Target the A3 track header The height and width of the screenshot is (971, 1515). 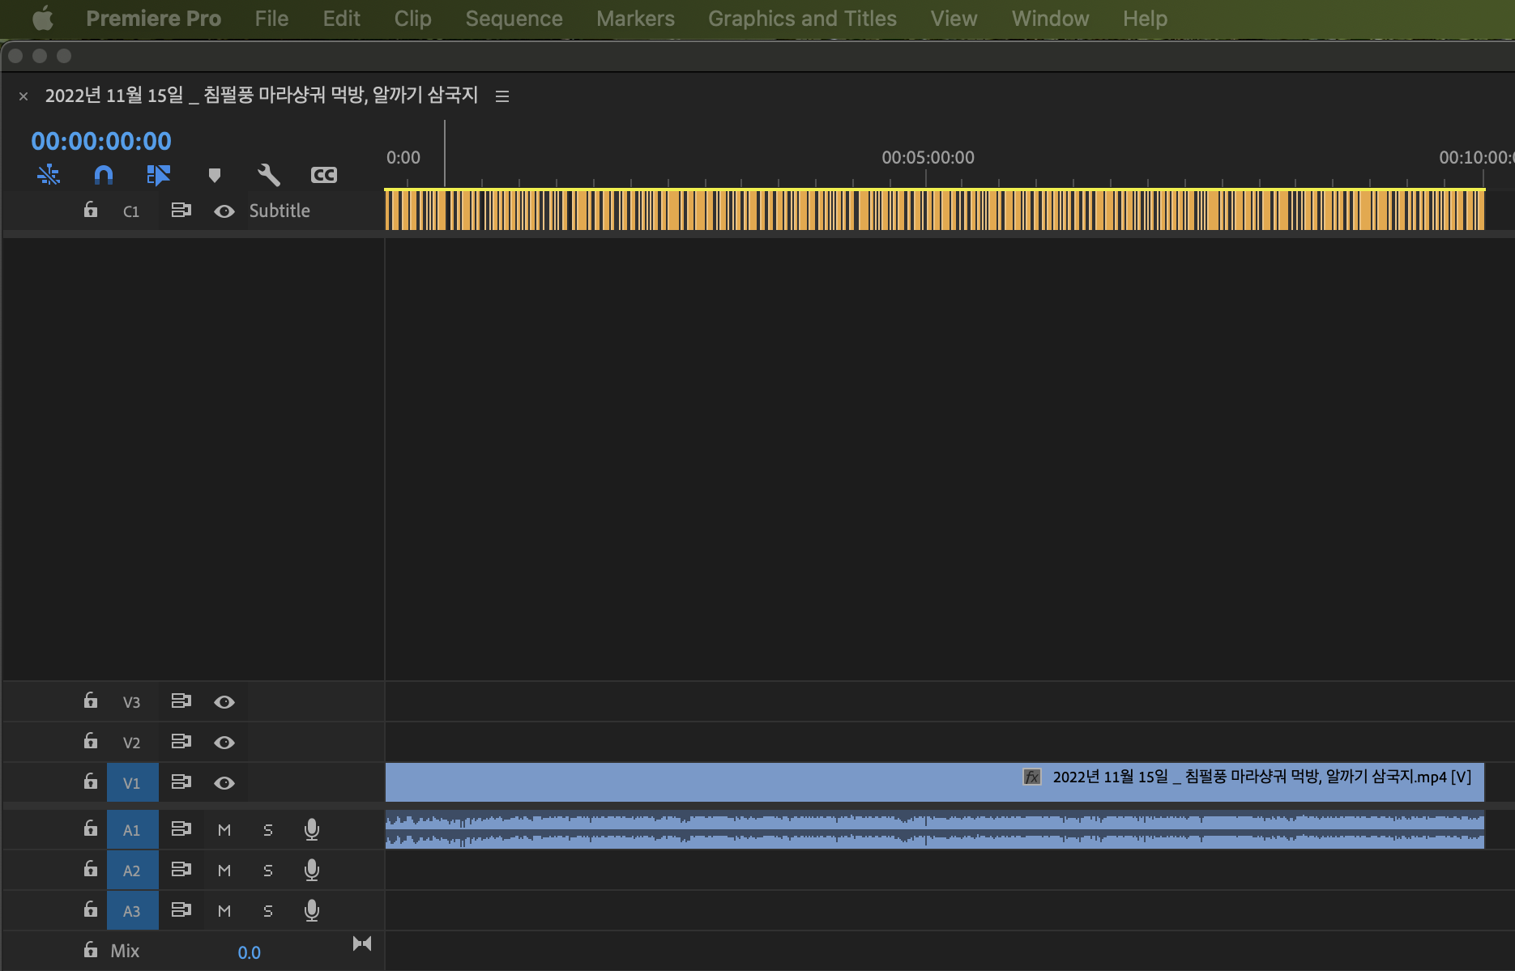coord(132,910)
